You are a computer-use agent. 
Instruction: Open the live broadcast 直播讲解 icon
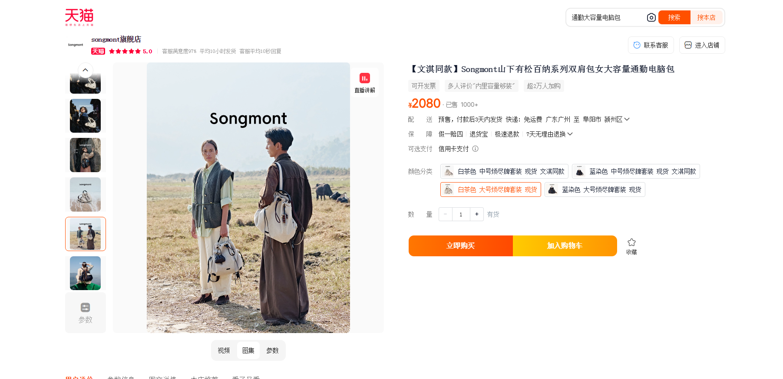[x=364, y=82]
